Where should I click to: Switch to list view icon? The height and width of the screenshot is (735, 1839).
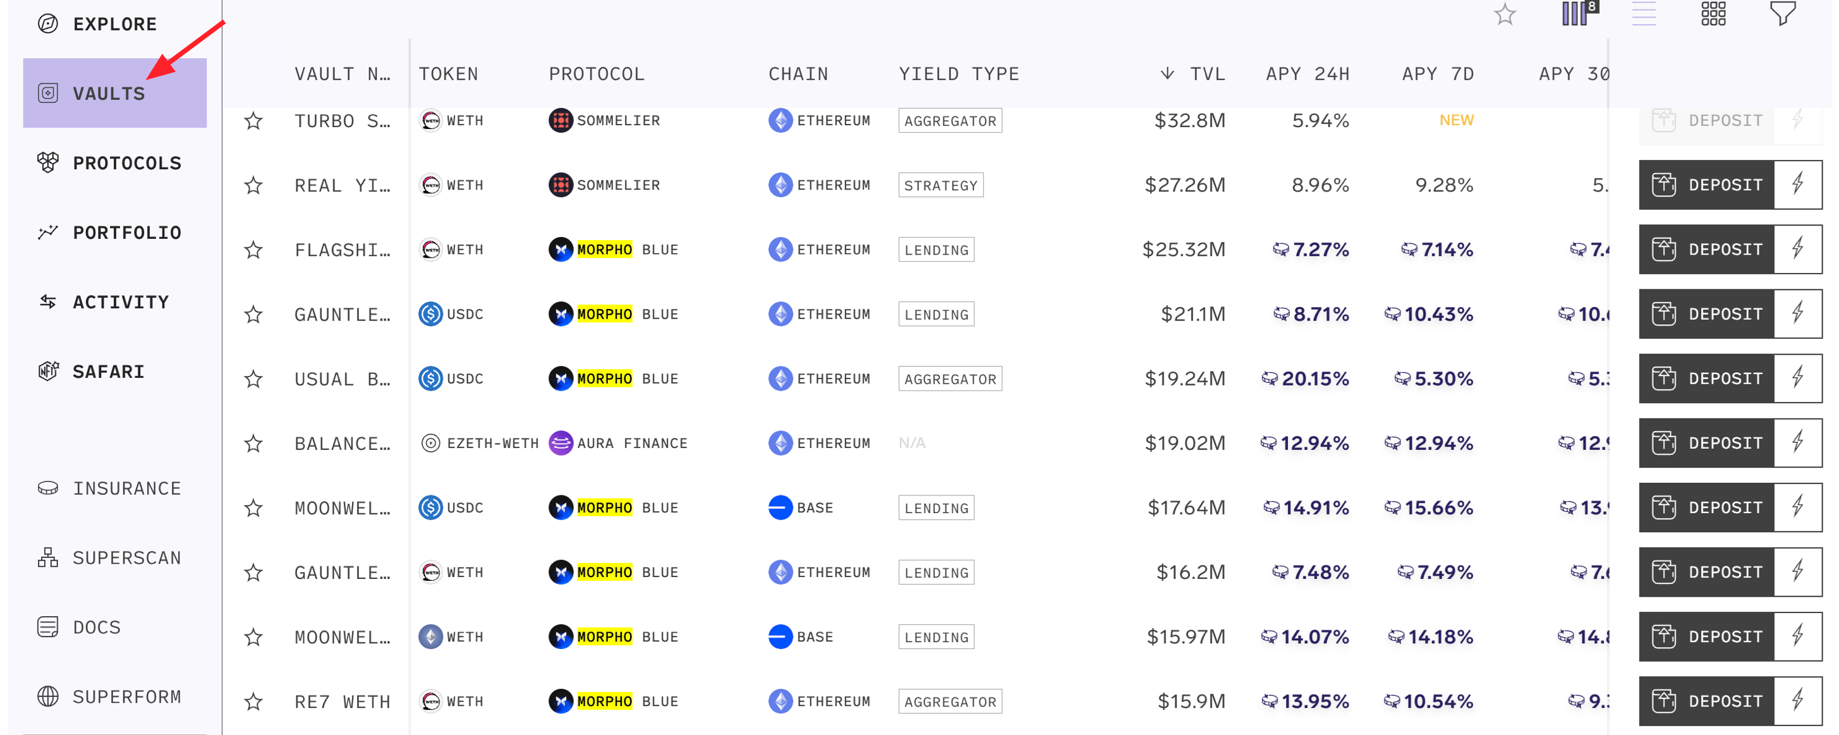(x=1643, y=13)
